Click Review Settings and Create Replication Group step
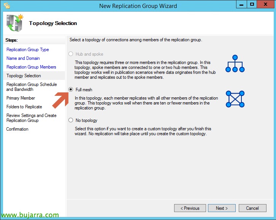 (x=31, y=118)
